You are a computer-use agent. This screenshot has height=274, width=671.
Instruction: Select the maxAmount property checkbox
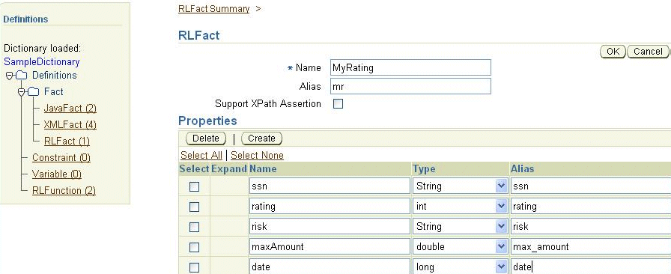click(x=194, y=247)
